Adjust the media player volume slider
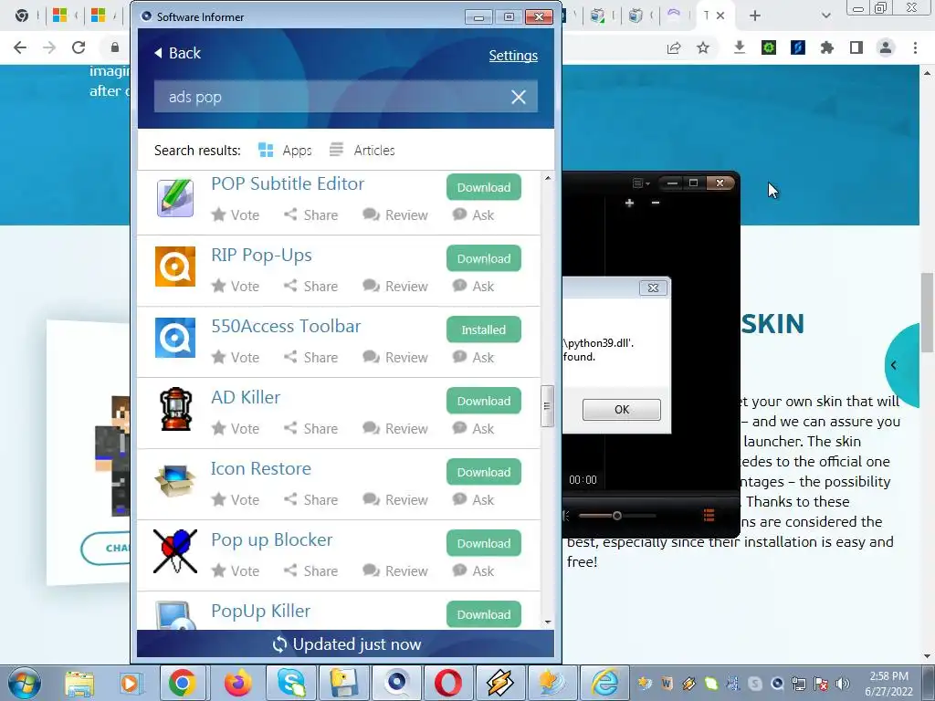The height and width of the screenshot is (701, 935). coord(616,516)
